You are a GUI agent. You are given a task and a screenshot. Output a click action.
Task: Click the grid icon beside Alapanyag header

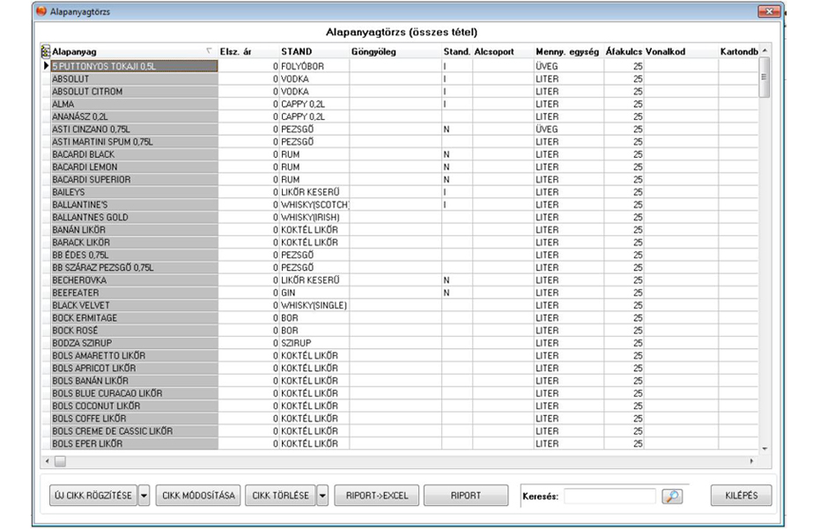click(x=46, y=51)
